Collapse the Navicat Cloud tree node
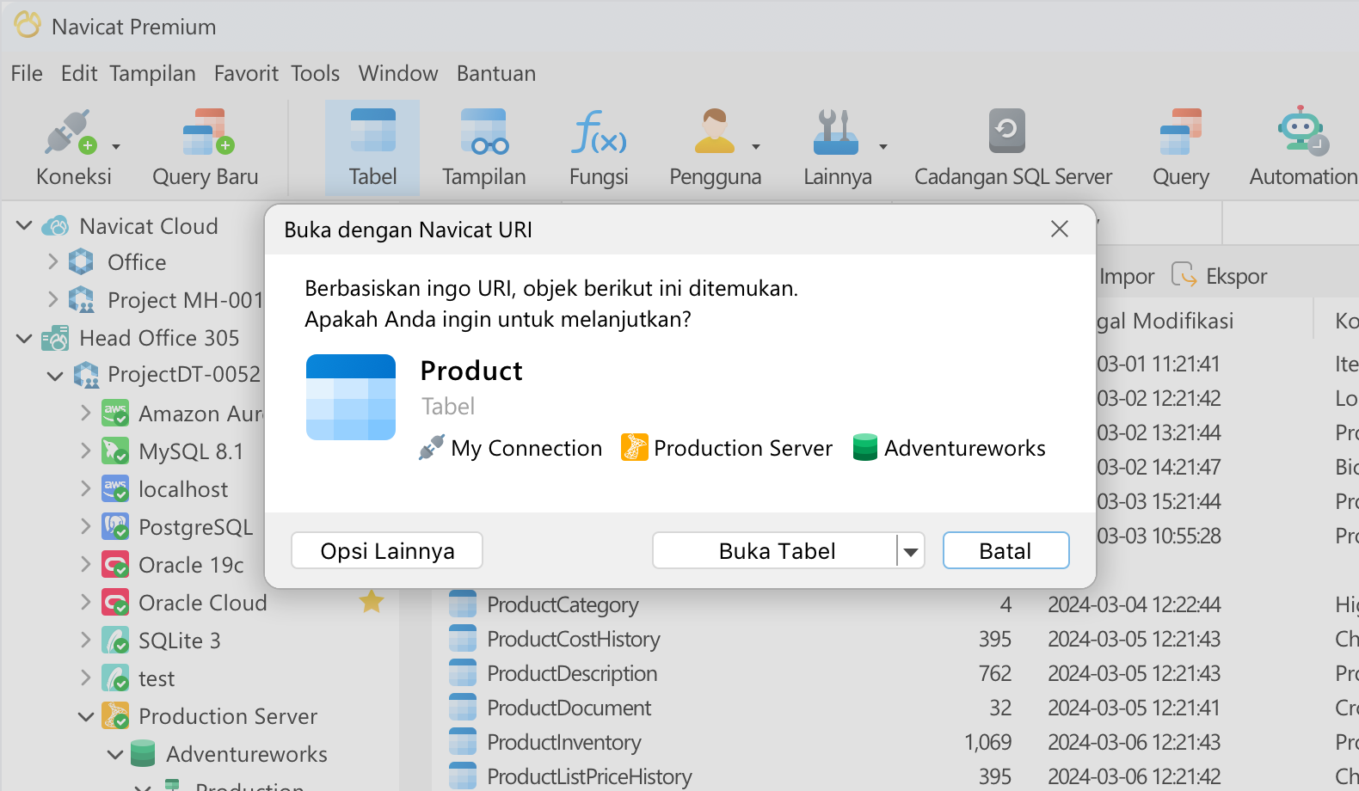The image size is (1359, 791). 25,226
